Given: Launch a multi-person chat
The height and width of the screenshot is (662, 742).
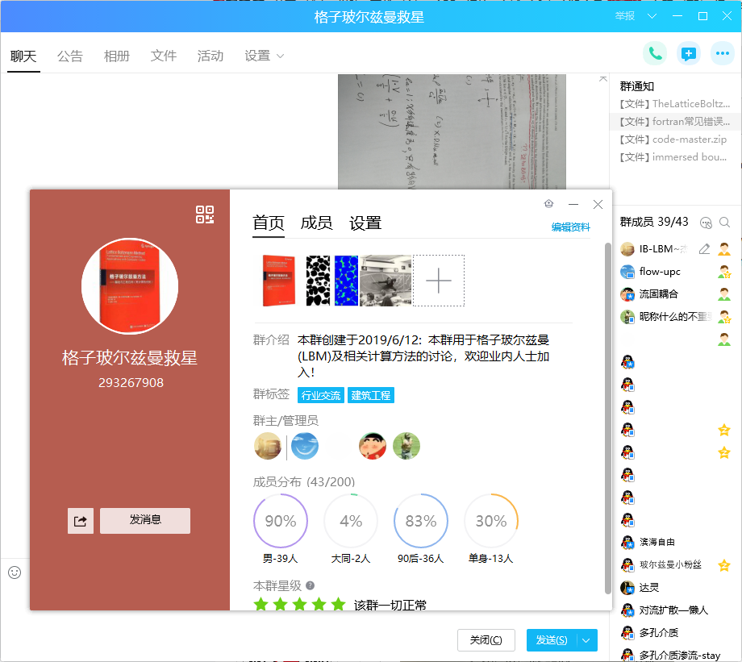Looking at the screenshot, I should (x=687, y=53).
